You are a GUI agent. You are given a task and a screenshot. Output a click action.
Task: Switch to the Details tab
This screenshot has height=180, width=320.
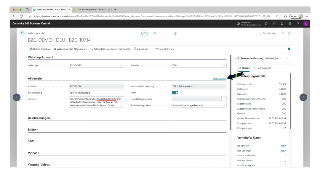pos(244,68)
